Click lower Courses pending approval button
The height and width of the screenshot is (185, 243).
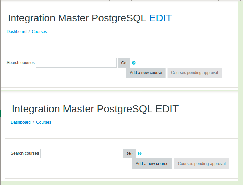[202, 164]
